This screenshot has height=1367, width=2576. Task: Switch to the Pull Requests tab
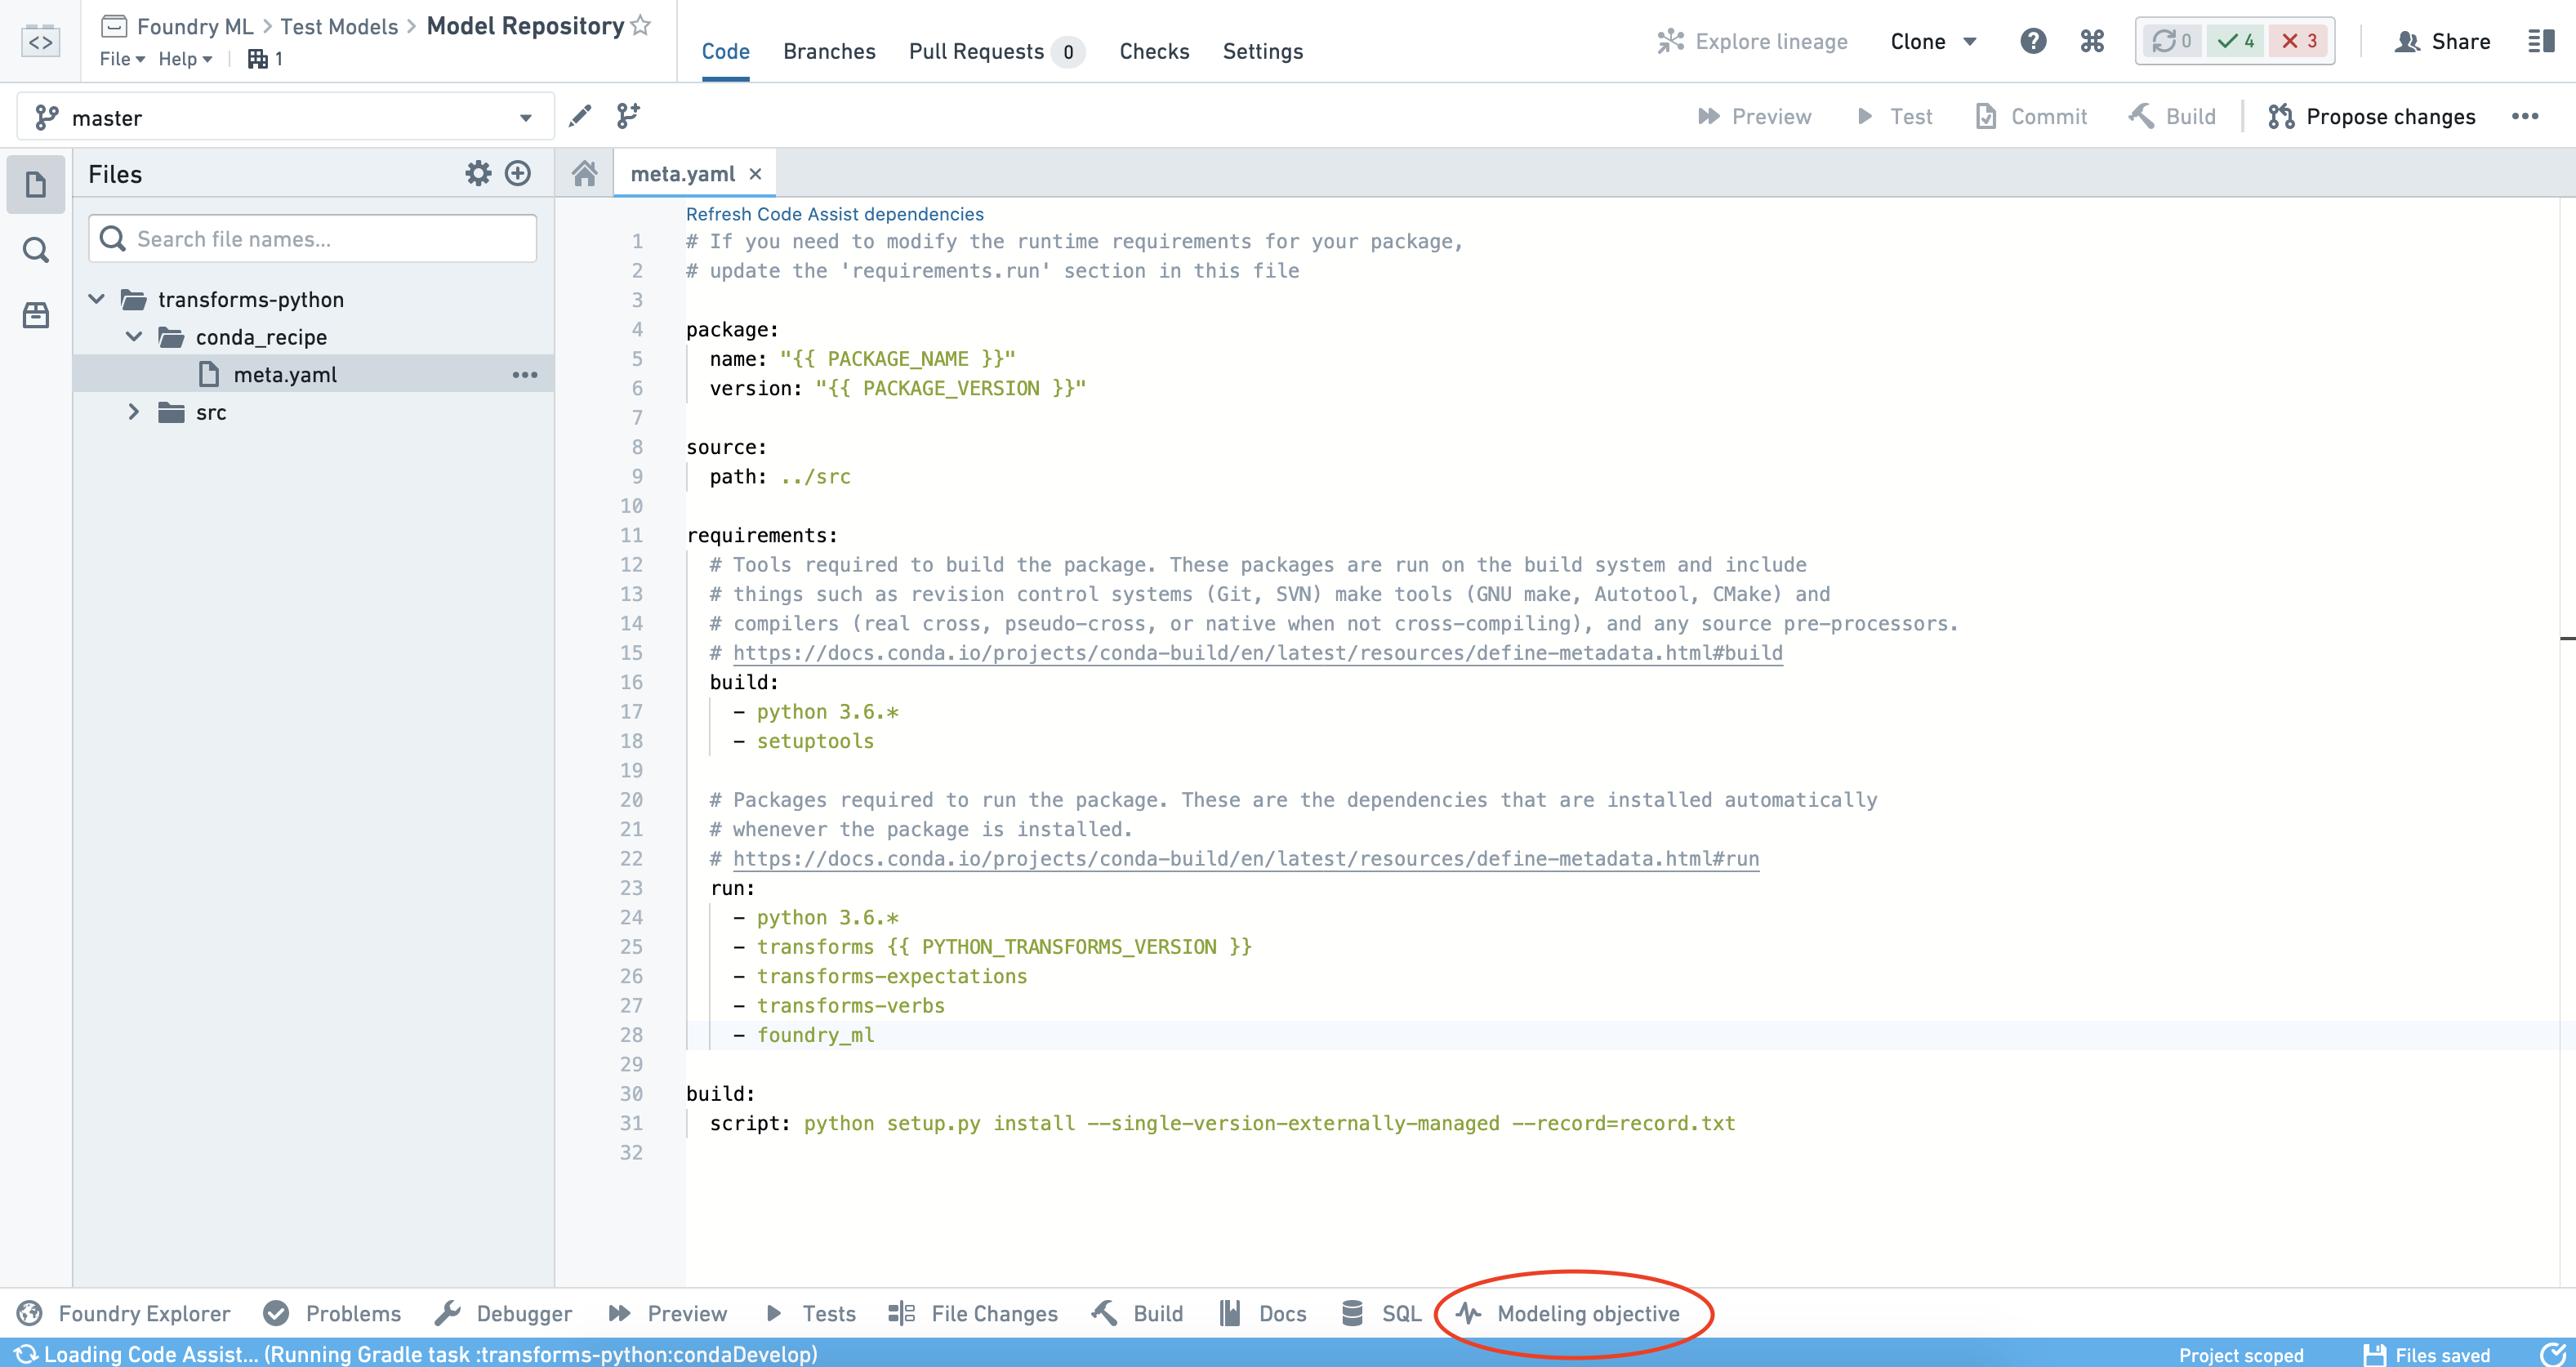[x=996, y=51]
